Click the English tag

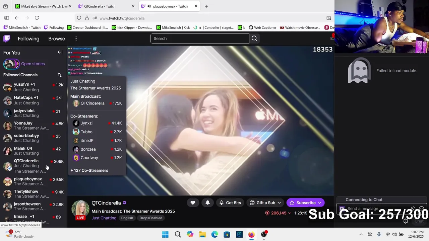click(x=127, y=218)
